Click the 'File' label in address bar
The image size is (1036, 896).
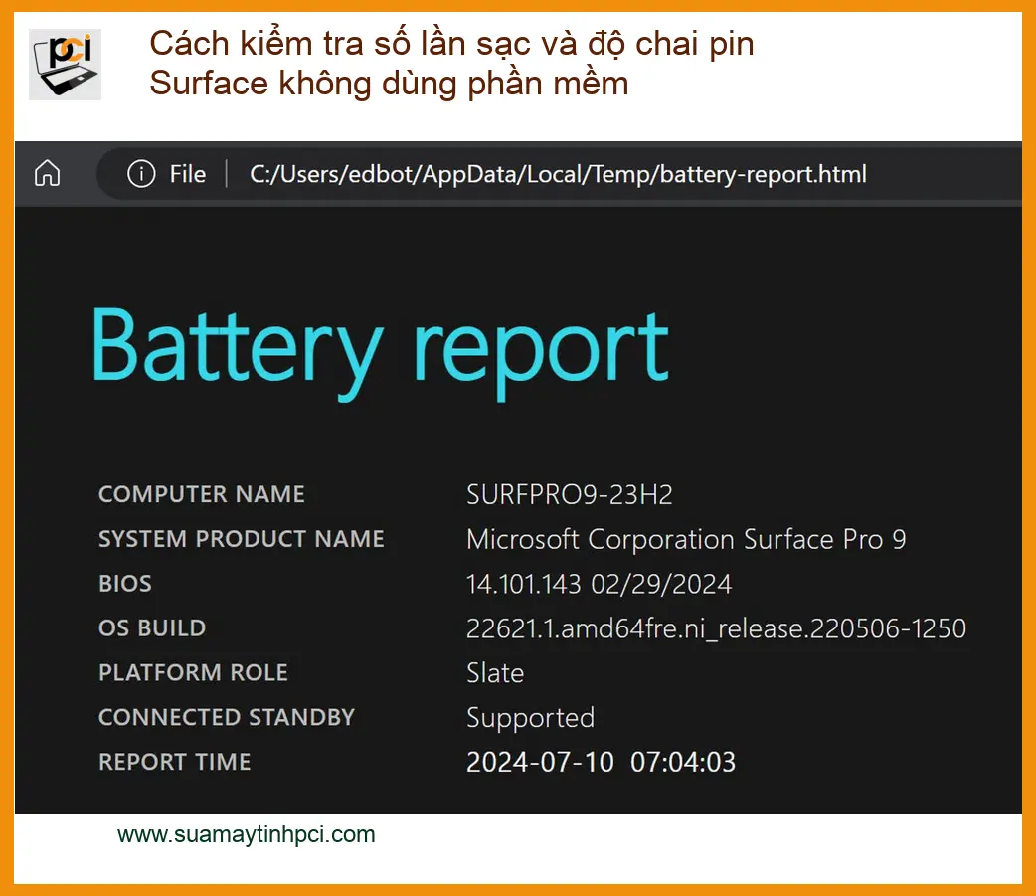point(188,174)
